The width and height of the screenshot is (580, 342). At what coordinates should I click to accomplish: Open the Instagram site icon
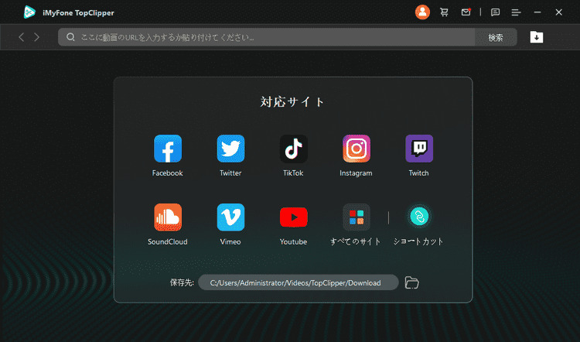tap(357, 149)
